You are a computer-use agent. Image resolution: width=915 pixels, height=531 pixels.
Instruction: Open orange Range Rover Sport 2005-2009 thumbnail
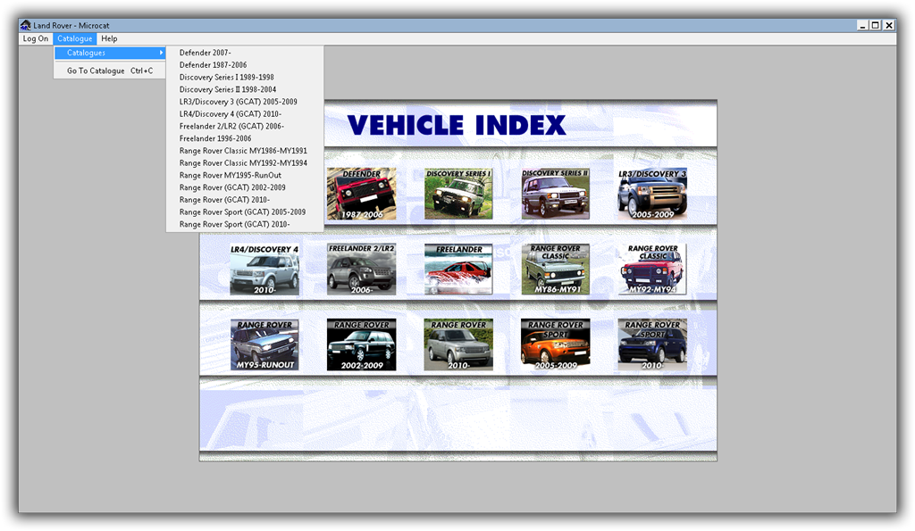[x=555, y=344]
